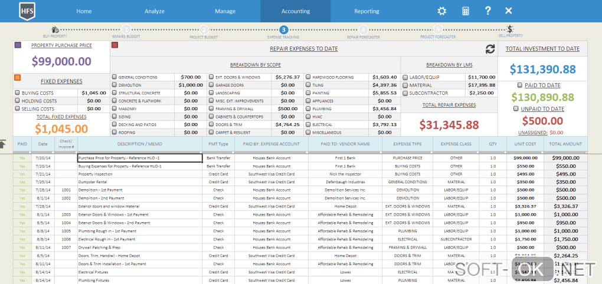Screen dimensions: 602x284
Task: Click 'Property Inspection' description cell
Action: pyautogui.click(x=140, y=174)
